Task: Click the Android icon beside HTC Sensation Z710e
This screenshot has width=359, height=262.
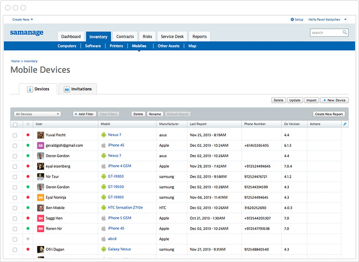Action: pyautogui.click(x=104, y=207)
